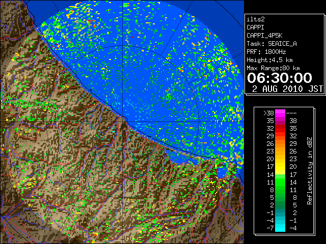
Task: Click the Height:4.5 km line
Action: pos(269,60)
